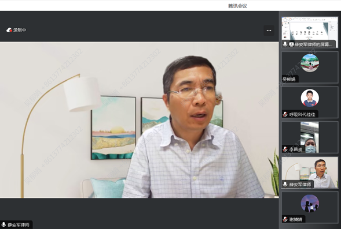Select 吴柳娟's round avatar picture

click(310, 63)
